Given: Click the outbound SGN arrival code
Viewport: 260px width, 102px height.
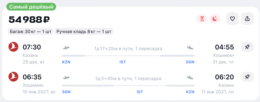Looking at the screenshot, I should [190, 62].
